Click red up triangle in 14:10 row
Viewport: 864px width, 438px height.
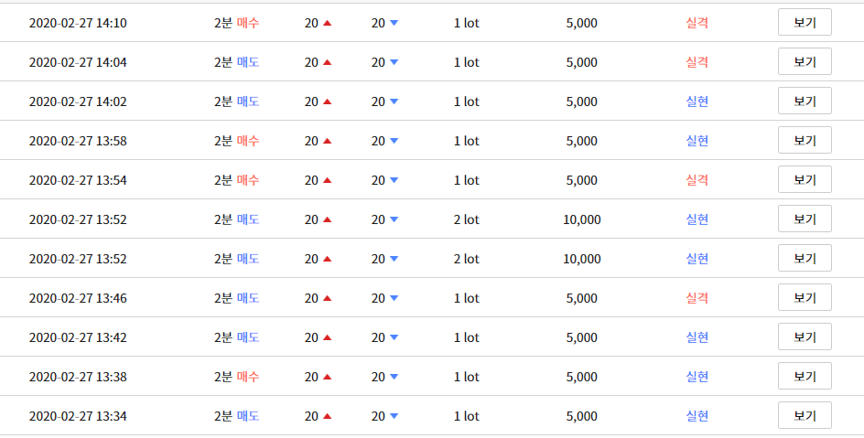(x=328, y=23)
